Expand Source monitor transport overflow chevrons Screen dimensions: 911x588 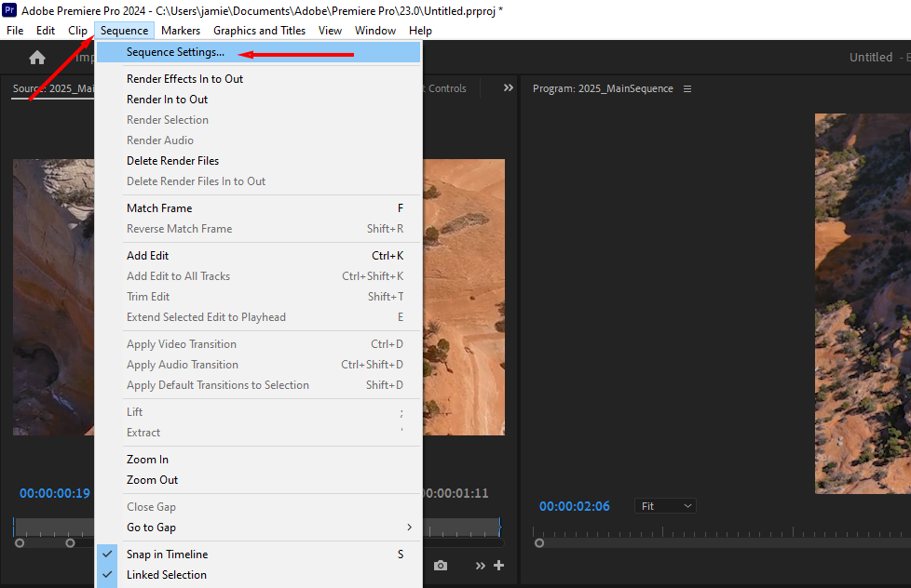click(x=480, y=566)
